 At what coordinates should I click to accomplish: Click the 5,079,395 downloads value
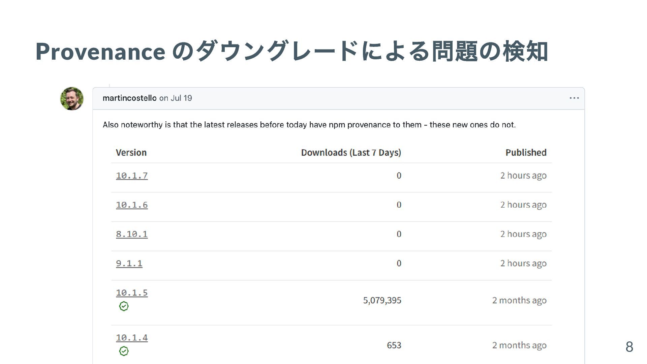382,300
